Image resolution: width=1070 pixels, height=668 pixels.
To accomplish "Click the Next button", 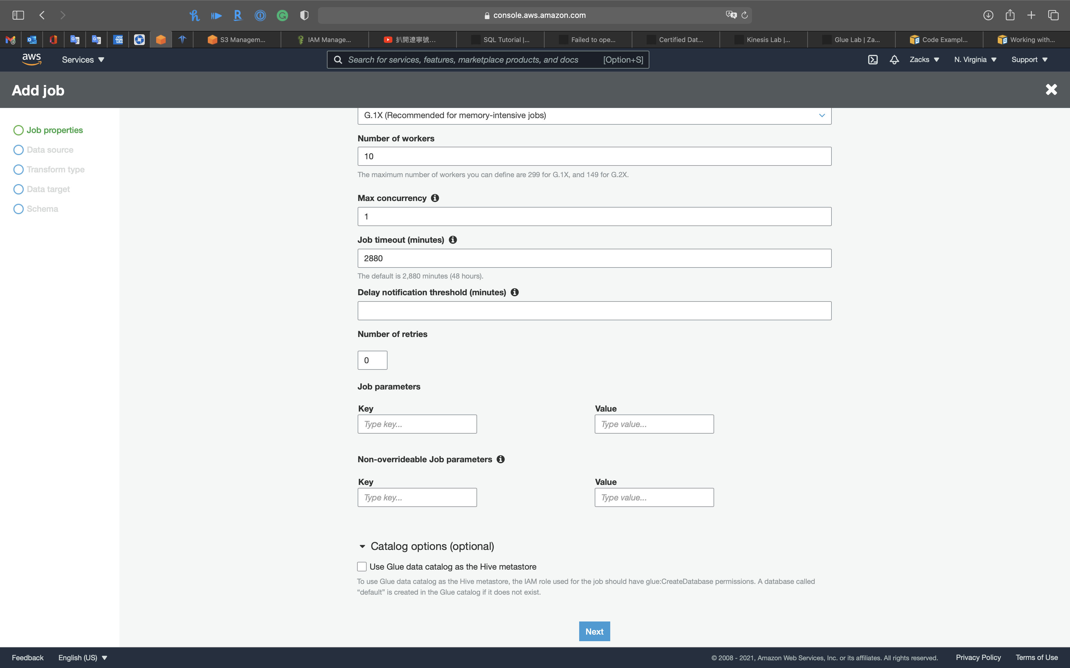I will point(594,631).
